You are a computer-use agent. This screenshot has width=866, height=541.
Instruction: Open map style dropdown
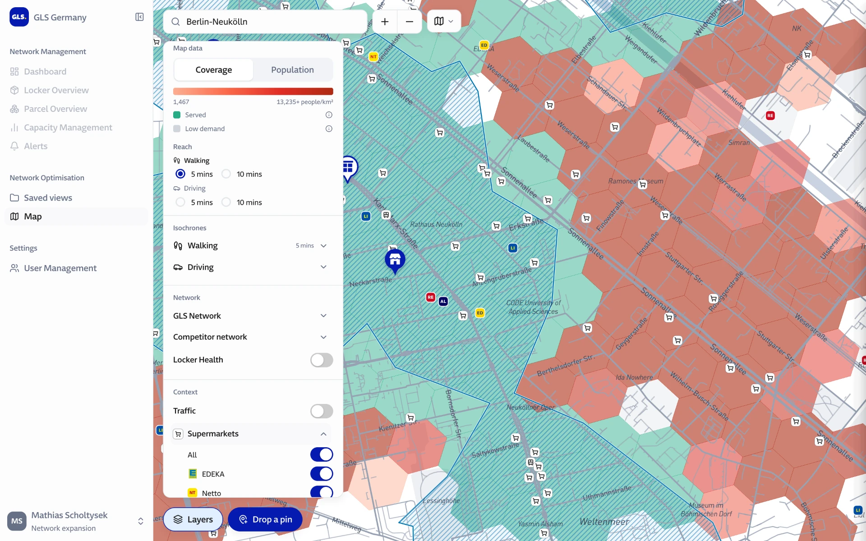[444, 21]
